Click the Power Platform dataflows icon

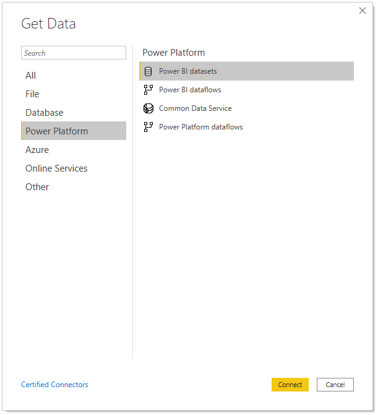148,127
